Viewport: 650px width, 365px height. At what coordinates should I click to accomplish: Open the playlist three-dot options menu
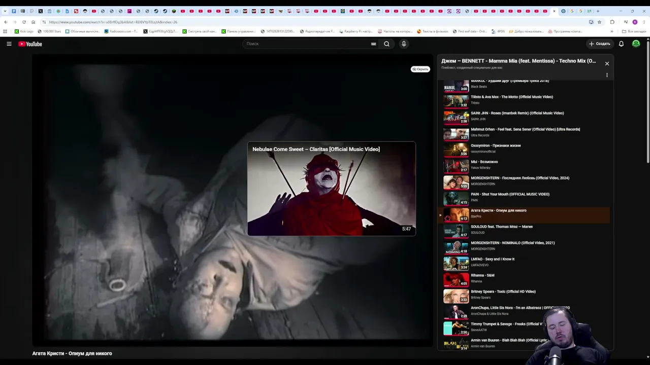click(607, 75)
